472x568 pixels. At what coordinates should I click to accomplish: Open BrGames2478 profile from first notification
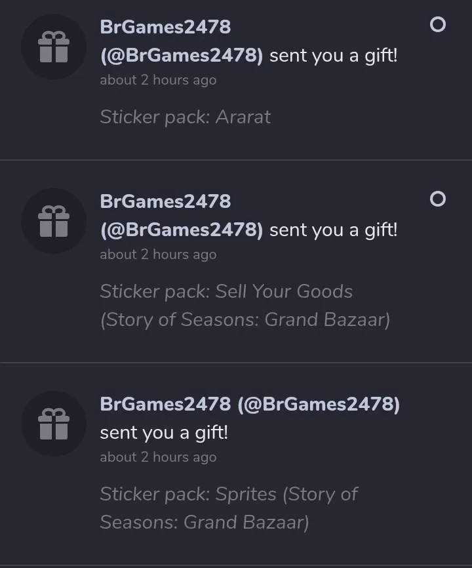[165, 27]
